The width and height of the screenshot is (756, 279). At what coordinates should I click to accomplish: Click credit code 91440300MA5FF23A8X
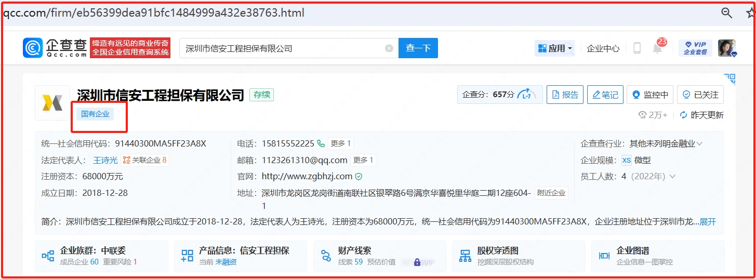pos(161,143)
